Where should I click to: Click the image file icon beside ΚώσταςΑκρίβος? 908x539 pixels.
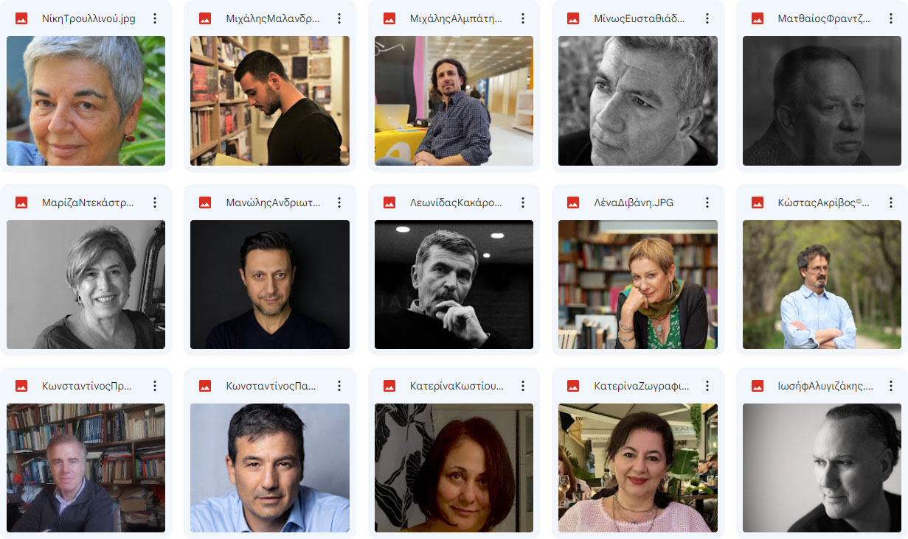point(758,202)
